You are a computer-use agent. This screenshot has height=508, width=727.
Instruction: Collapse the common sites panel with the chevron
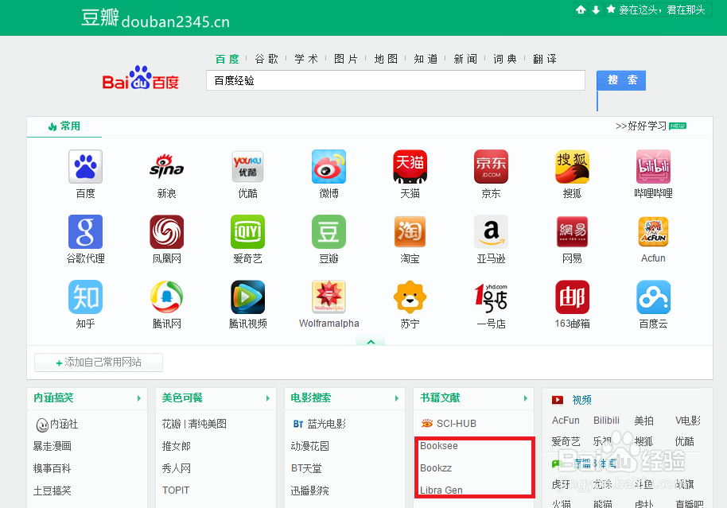pyautogui.click(x=371, y=342)
